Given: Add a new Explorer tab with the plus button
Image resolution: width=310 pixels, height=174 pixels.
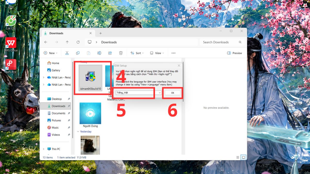Looking at the screenshot, I should coord(100,33).
